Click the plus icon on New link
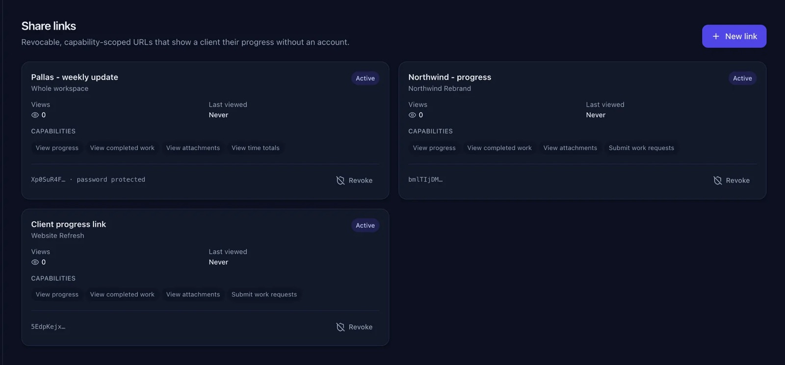The width and height of the screenshot is (785, 365). 716,36
